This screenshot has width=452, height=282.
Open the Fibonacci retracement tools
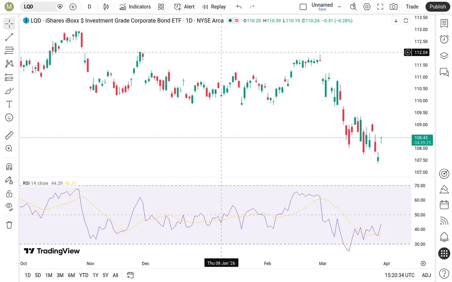9,50
